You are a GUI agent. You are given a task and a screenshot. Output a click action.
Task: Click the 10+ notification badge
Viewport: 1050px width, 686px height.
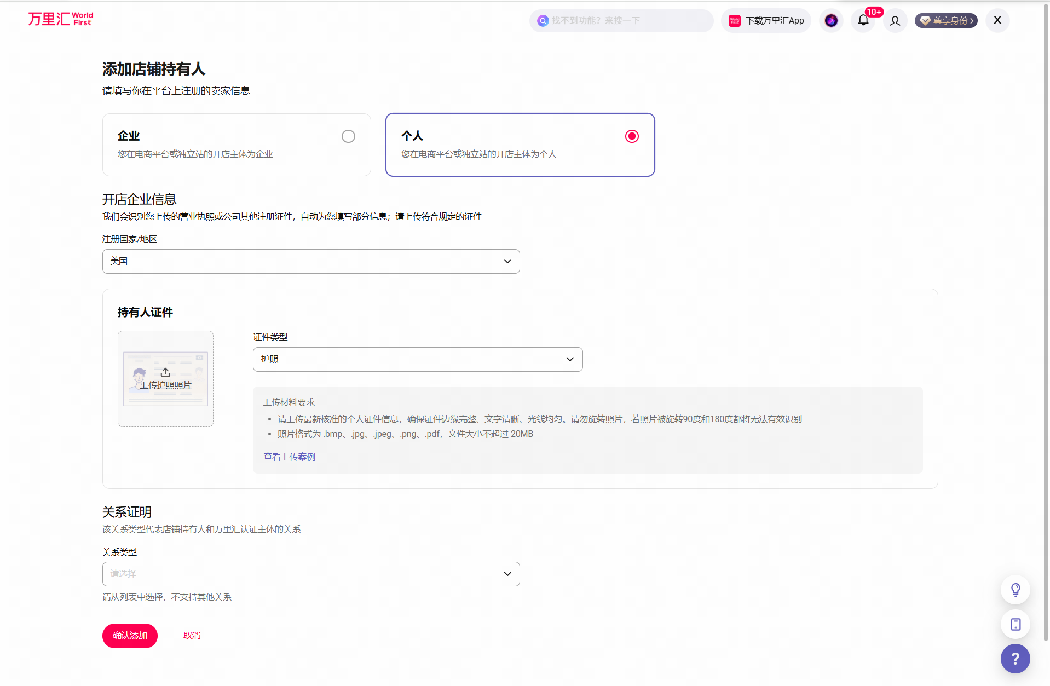[874, 12]
